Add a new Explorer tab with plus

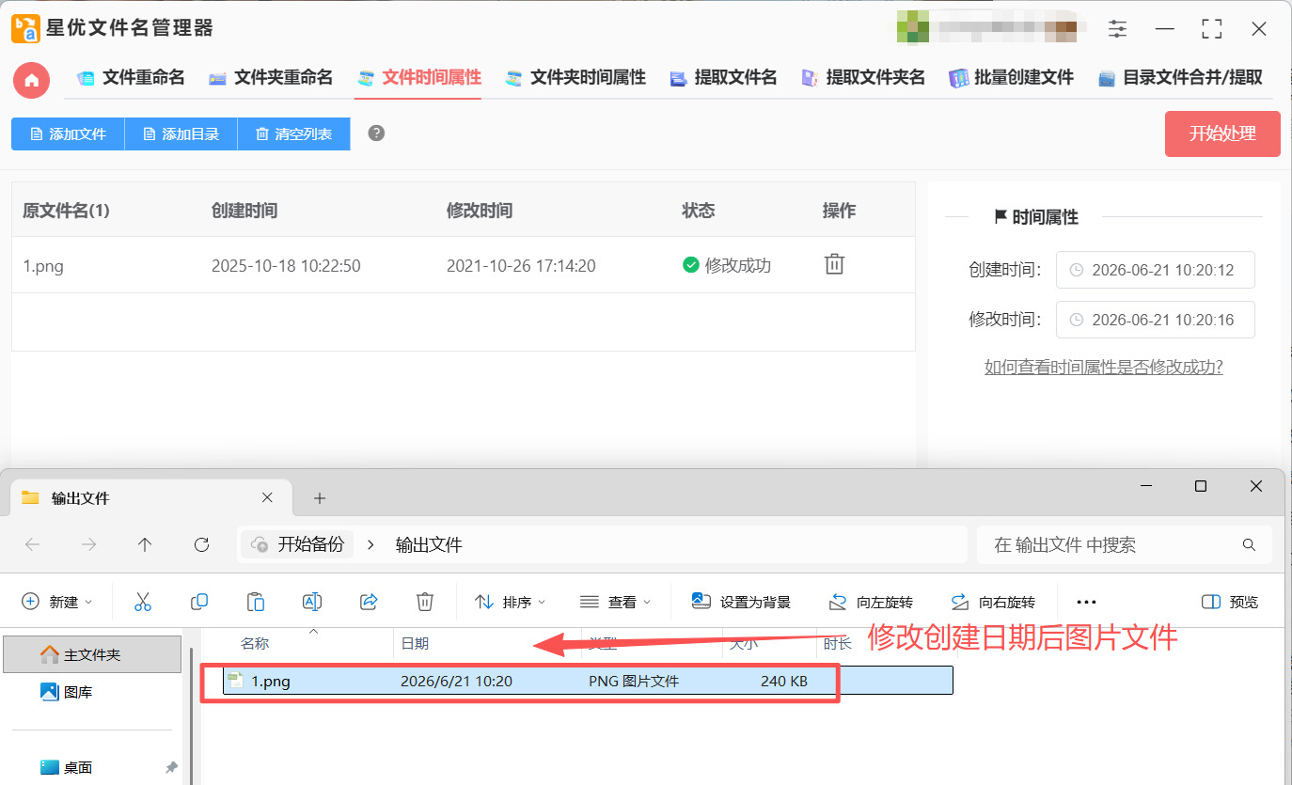(319, 497)
